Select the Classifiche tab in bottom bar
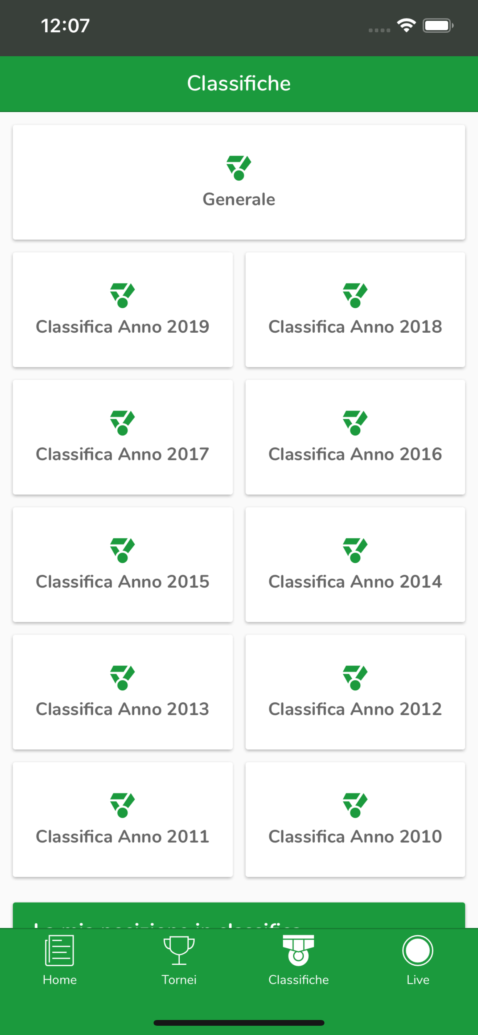 click(298, 960)
